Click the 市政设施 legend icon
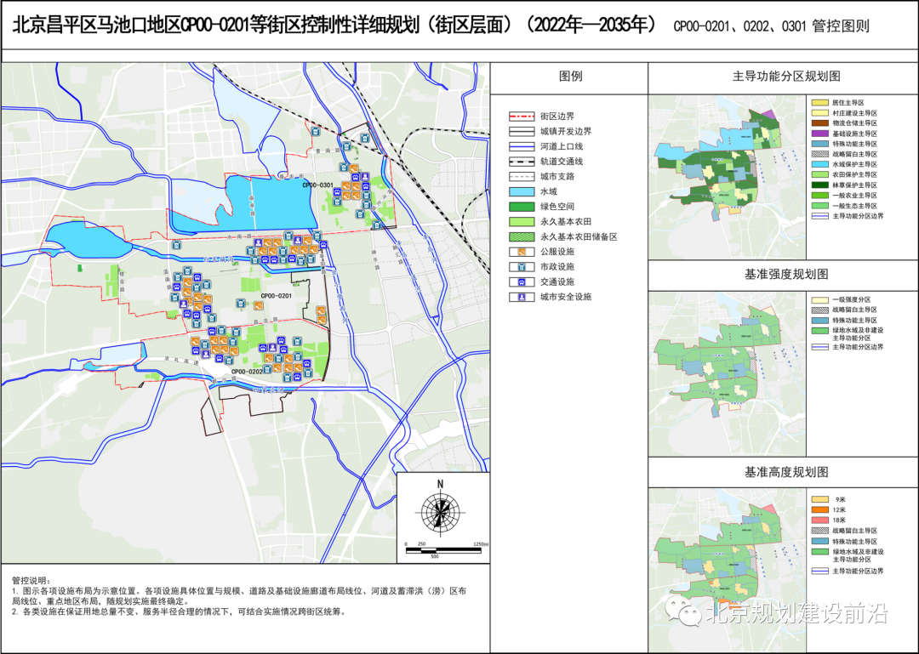This screenshot has height=654, width=919. 520,266
